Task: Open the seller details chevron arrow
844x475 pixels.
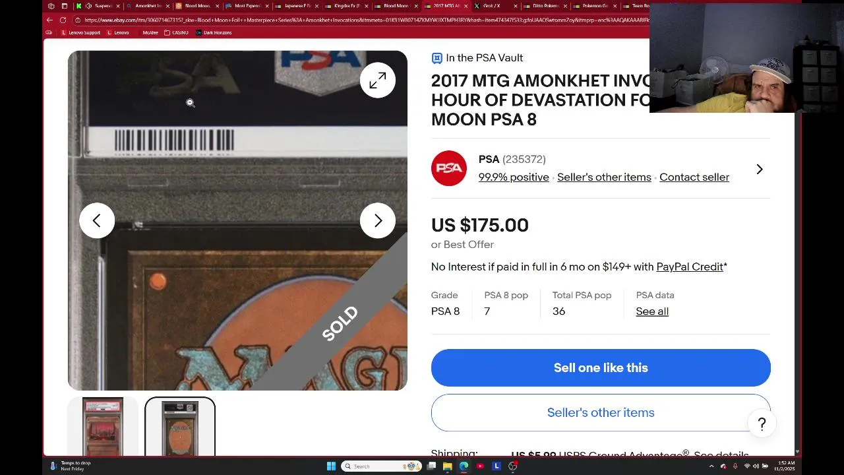Action: click(x=760, y=170)
